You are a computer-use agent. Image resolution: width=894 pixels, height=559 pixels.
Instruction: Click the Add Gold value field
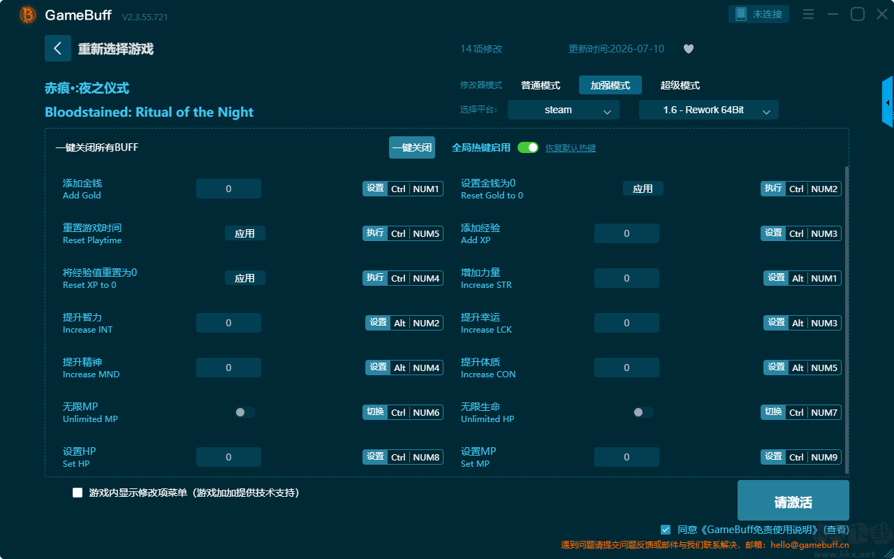228,189
